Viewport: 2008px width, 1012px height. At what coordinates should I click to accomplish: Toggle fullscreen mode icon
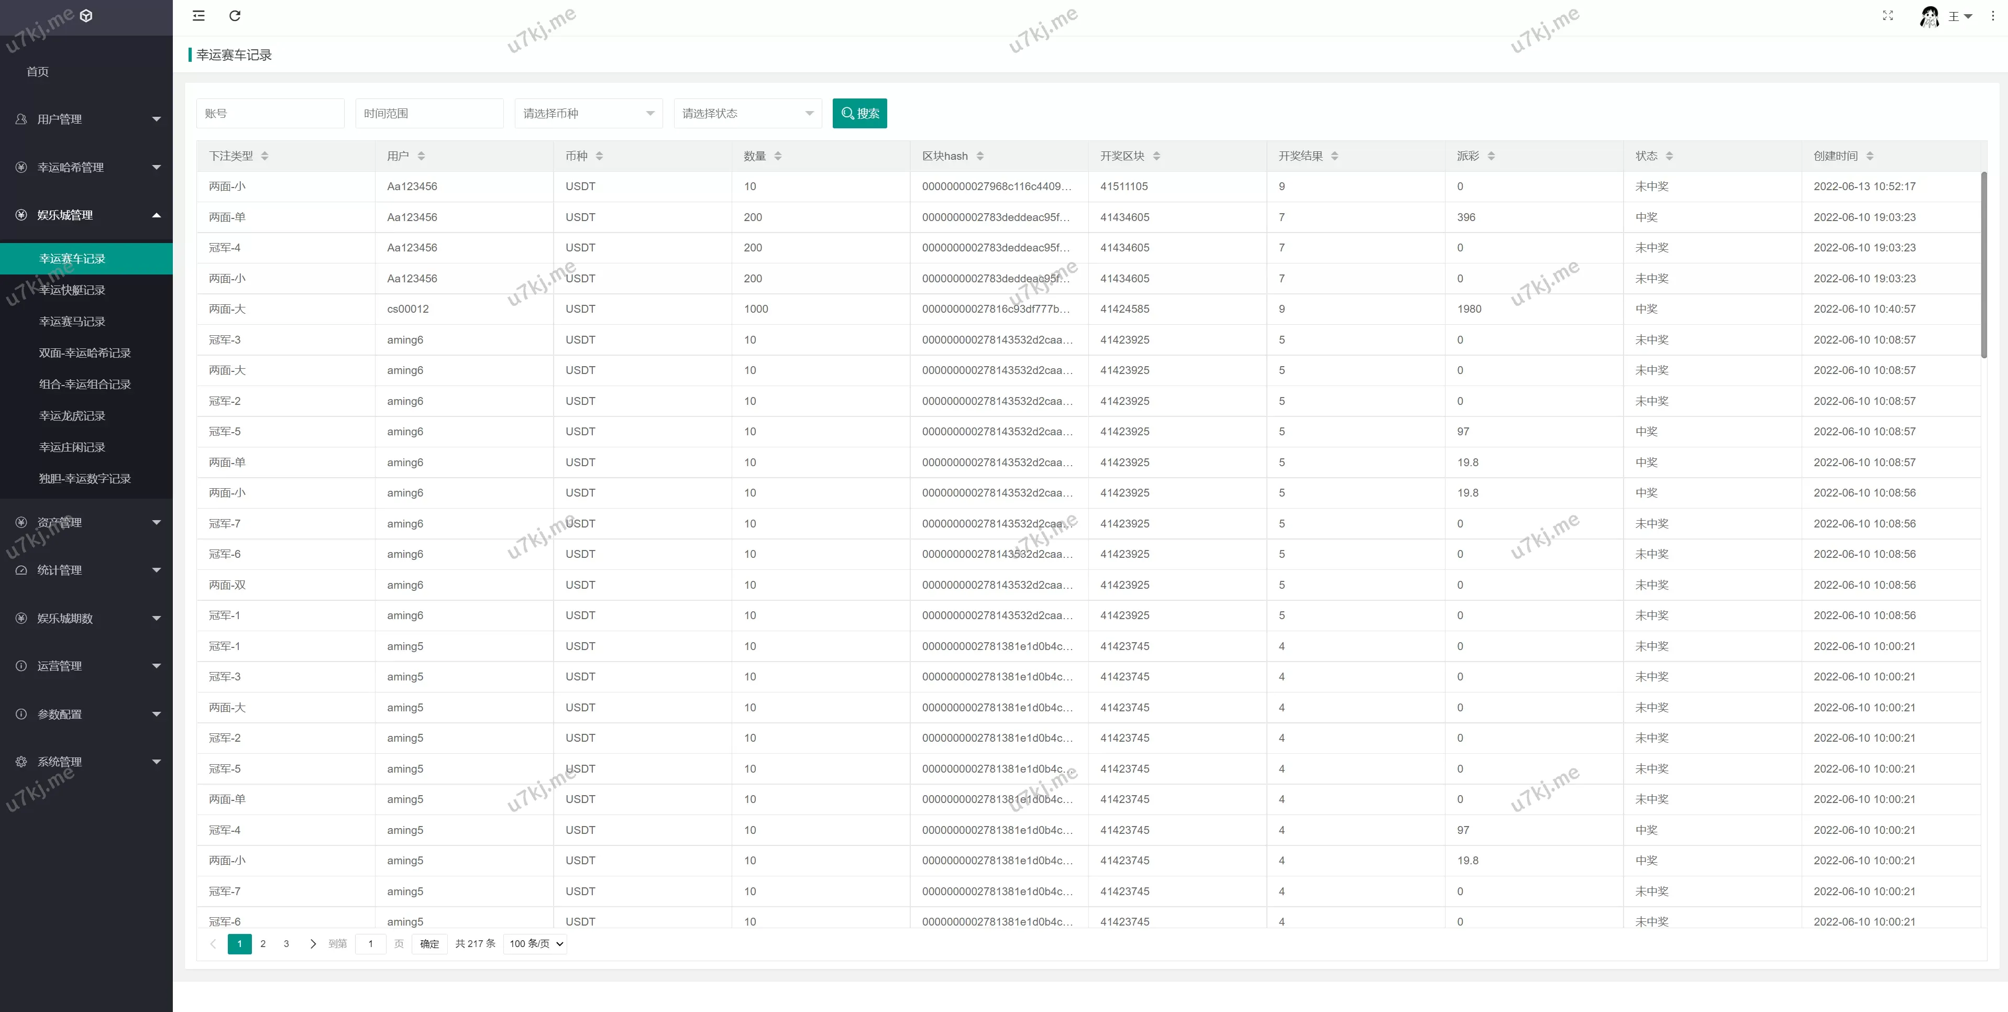click(x=1887, y=16)
